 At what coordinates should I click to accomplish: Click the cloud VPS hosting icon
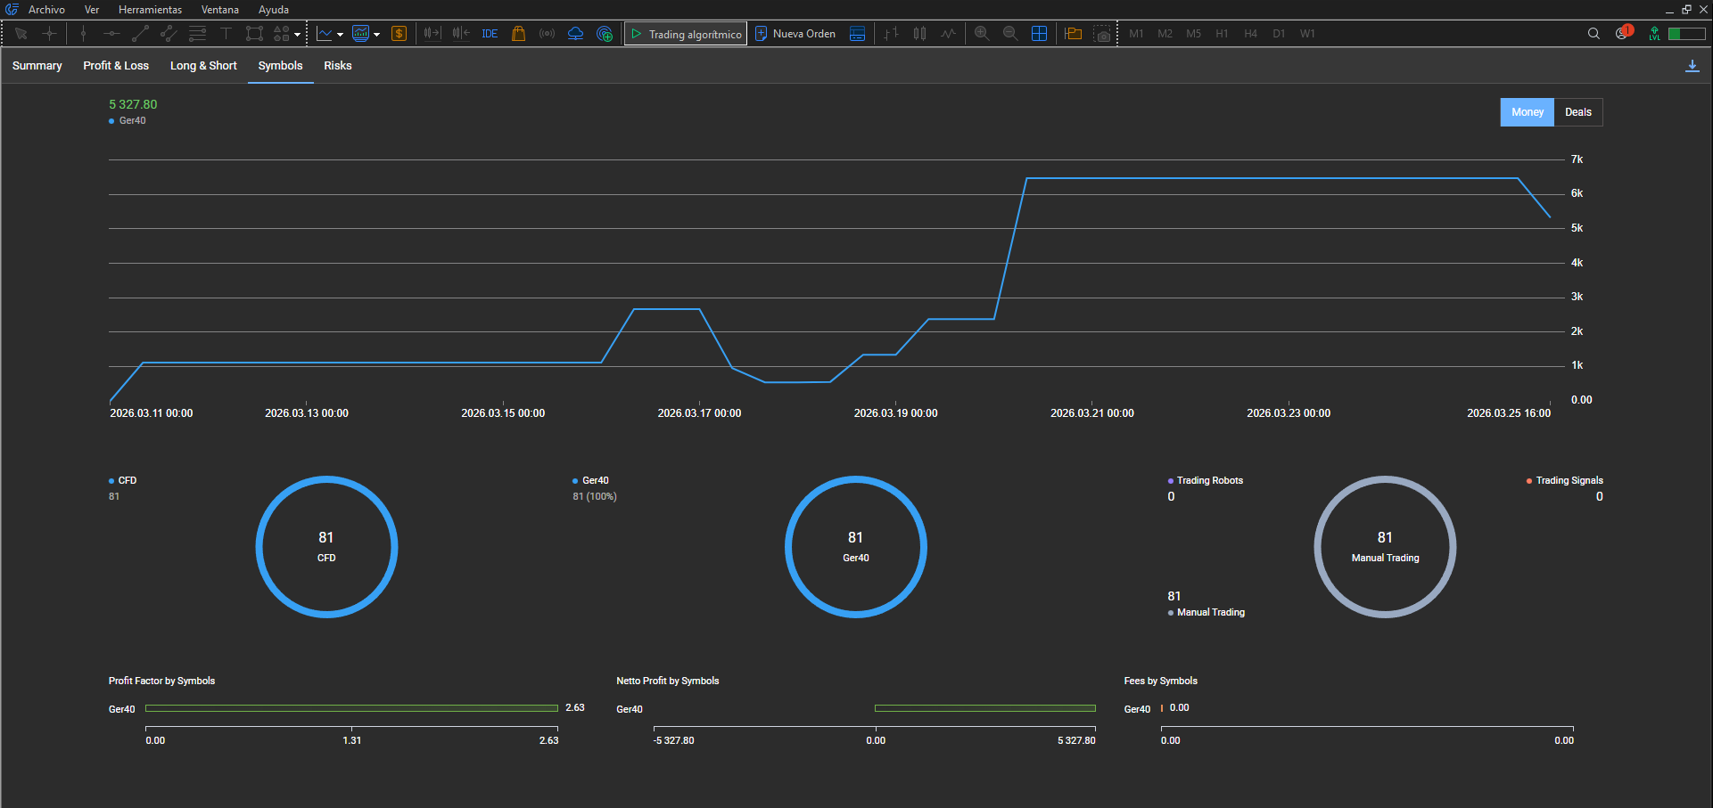coord(575,34)
